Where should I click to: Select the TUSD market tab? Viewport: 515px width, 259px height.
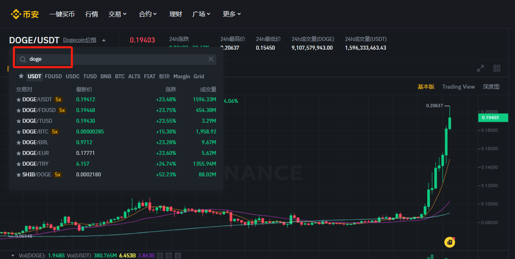click(90, 76)
